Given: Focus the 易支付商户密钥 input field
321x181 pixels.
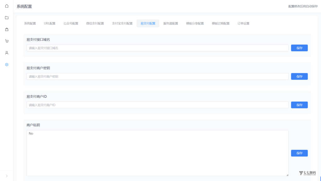Looking at the screenshot, I should (157, 77).
